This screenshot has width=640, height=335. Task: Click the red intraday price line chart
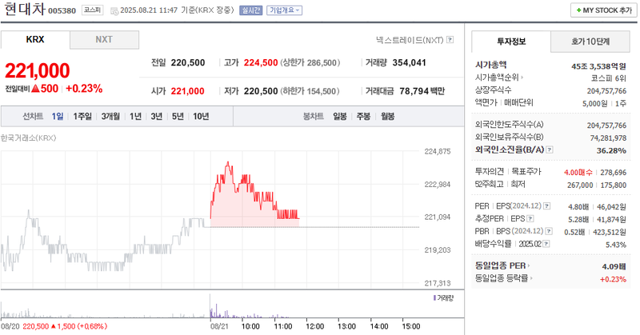coord(254,194)
